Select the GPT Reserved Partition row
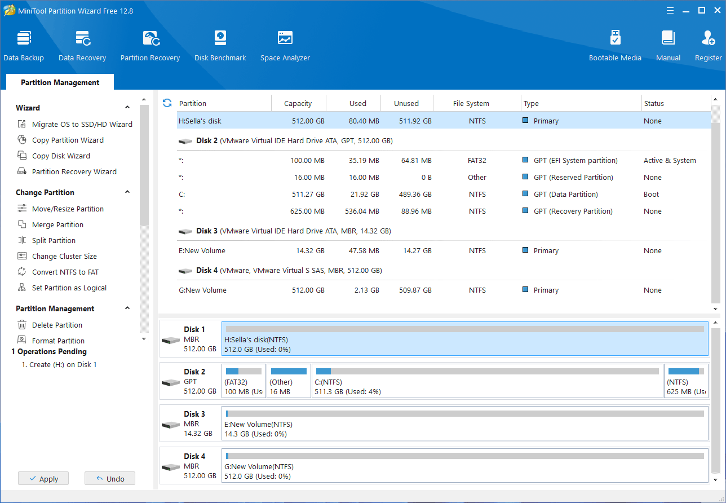Screen dimensions: 726x503 444,177
